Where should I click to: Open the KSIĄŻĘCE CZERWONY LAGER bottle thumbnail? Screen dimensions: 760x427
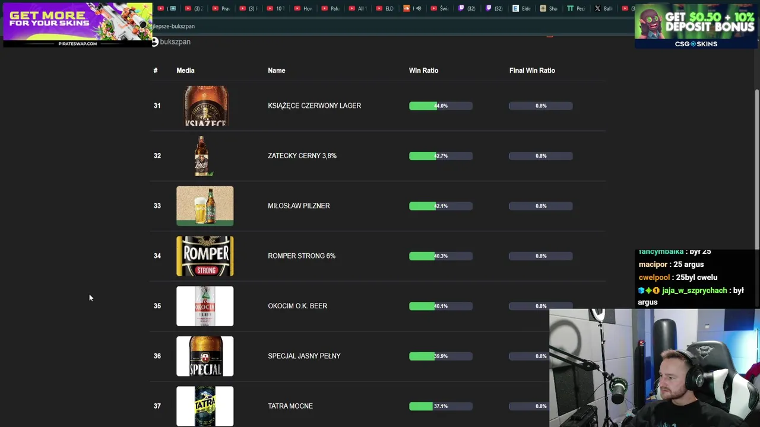click(205, 106)
